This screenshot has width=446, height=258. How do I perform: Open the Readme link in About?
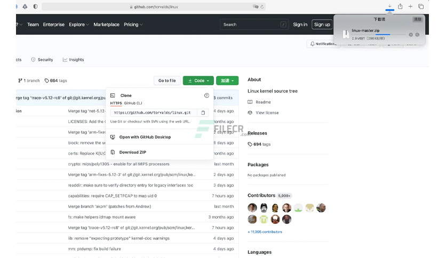pyautogui.click(x=263, y=102)
